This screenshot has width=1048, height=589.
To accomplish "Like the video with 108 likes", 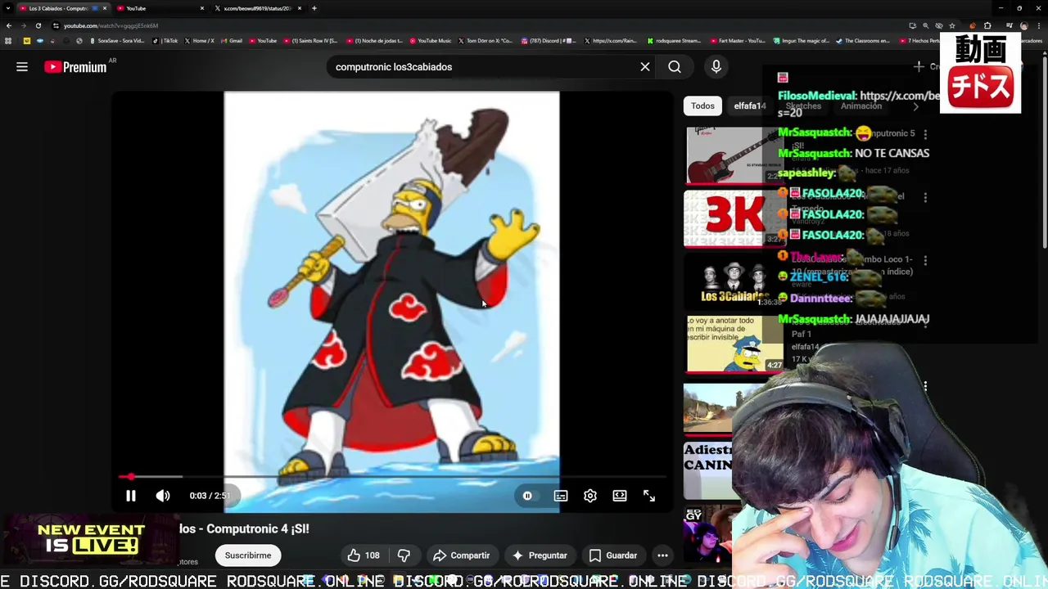I will [364, 555].
